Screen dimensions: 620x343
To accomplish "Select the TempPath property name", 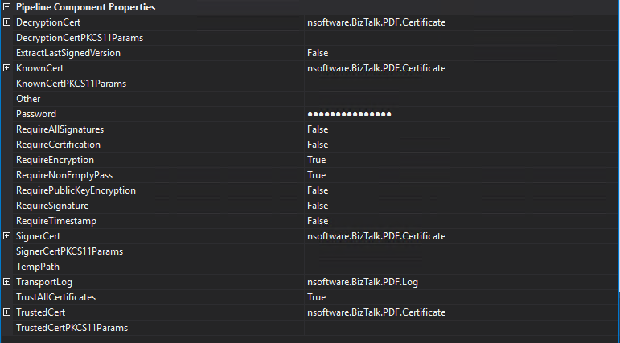I will (38, 267).
